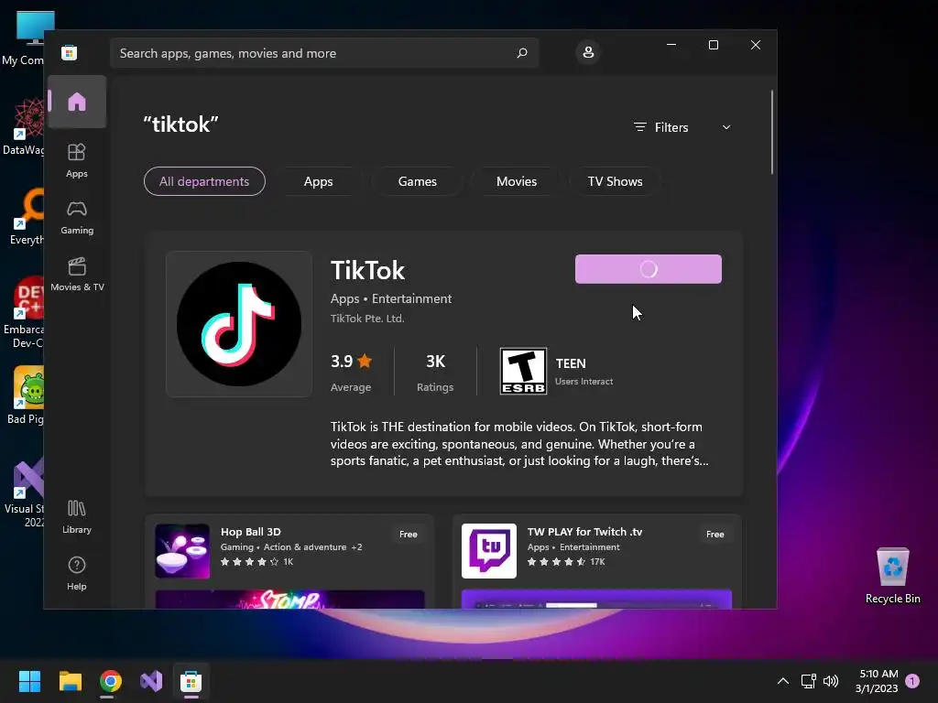This screenshot has height=703, width=938.
Task: Click the Hop Ball 3D title
Action: pyautogui.click(x=251, y=532)
